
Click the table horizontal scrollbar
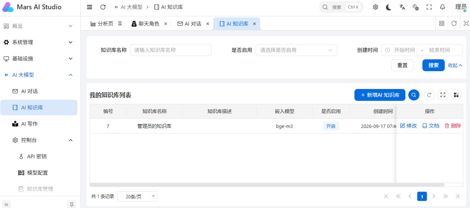pos(267,185)
